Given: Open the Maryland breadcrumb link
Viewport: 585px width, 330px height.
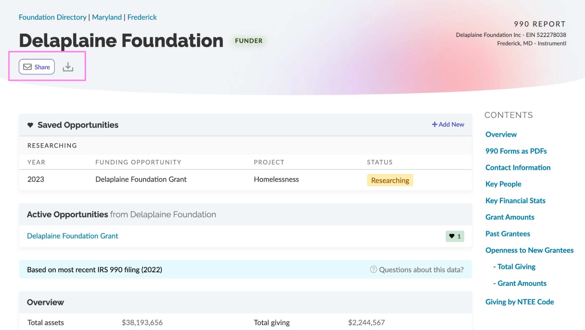Looking at the screenshot, I should (107, 17).
